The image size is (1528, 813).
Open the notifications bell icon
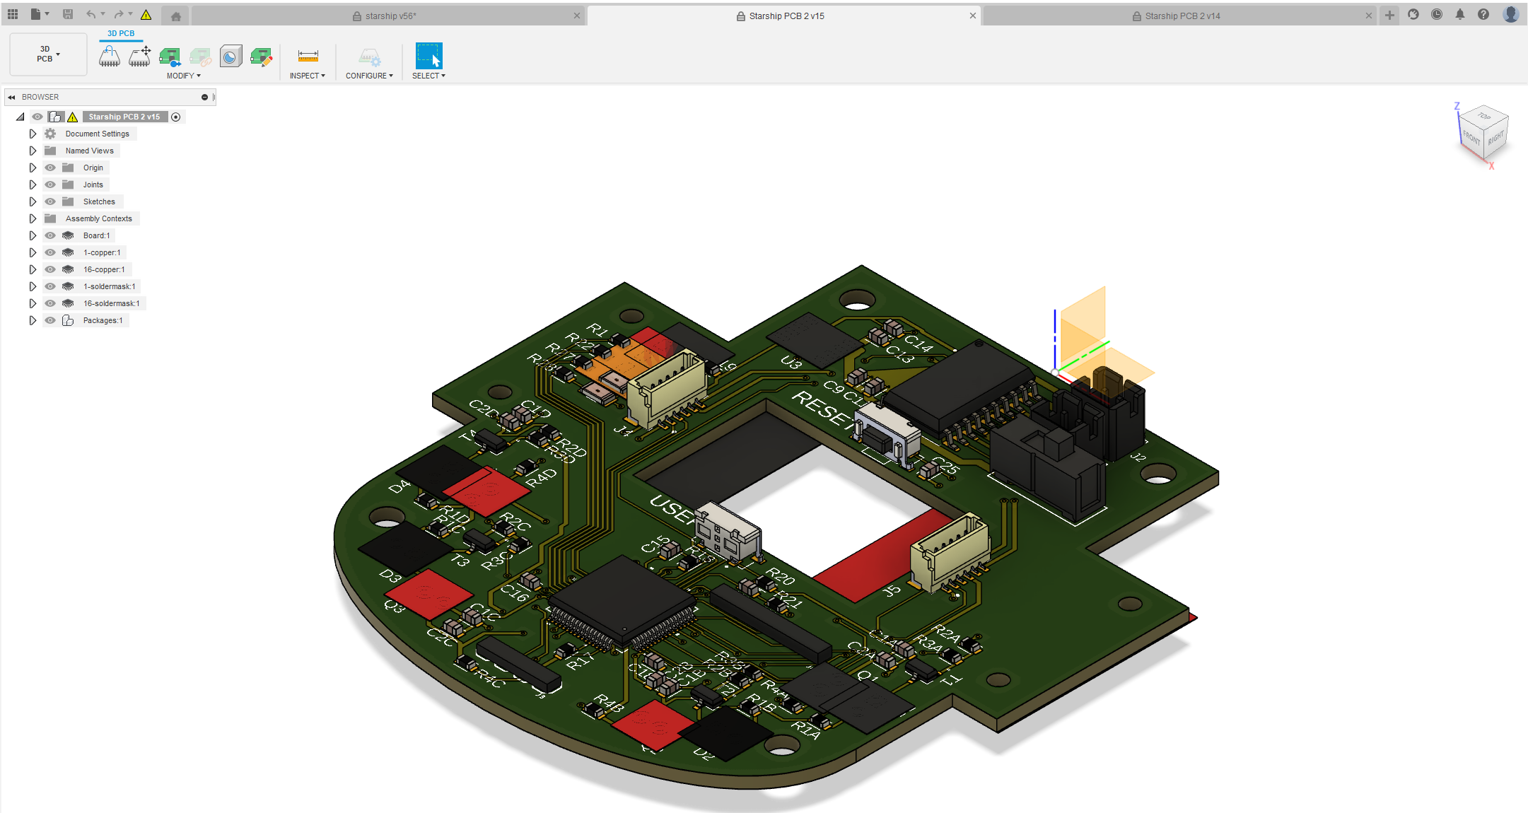pyautogui.click(x=1460, y=14)
